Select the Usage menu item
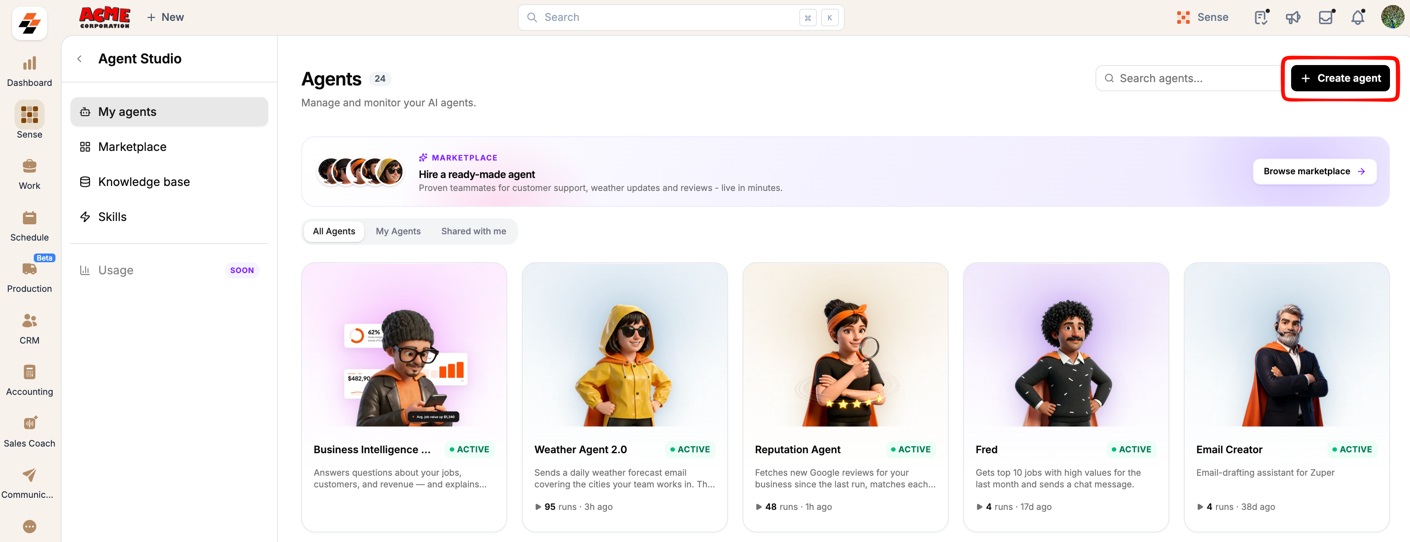Image resolution: width=1410 pixels, height=542 pixels. coord(169,270)
